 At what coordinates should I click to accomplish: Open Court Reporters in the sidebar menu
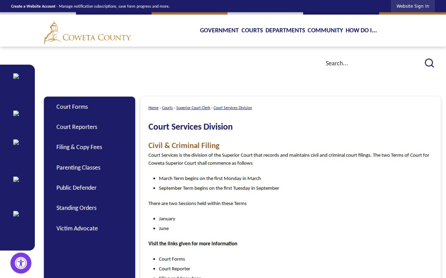tap(77, 127)
